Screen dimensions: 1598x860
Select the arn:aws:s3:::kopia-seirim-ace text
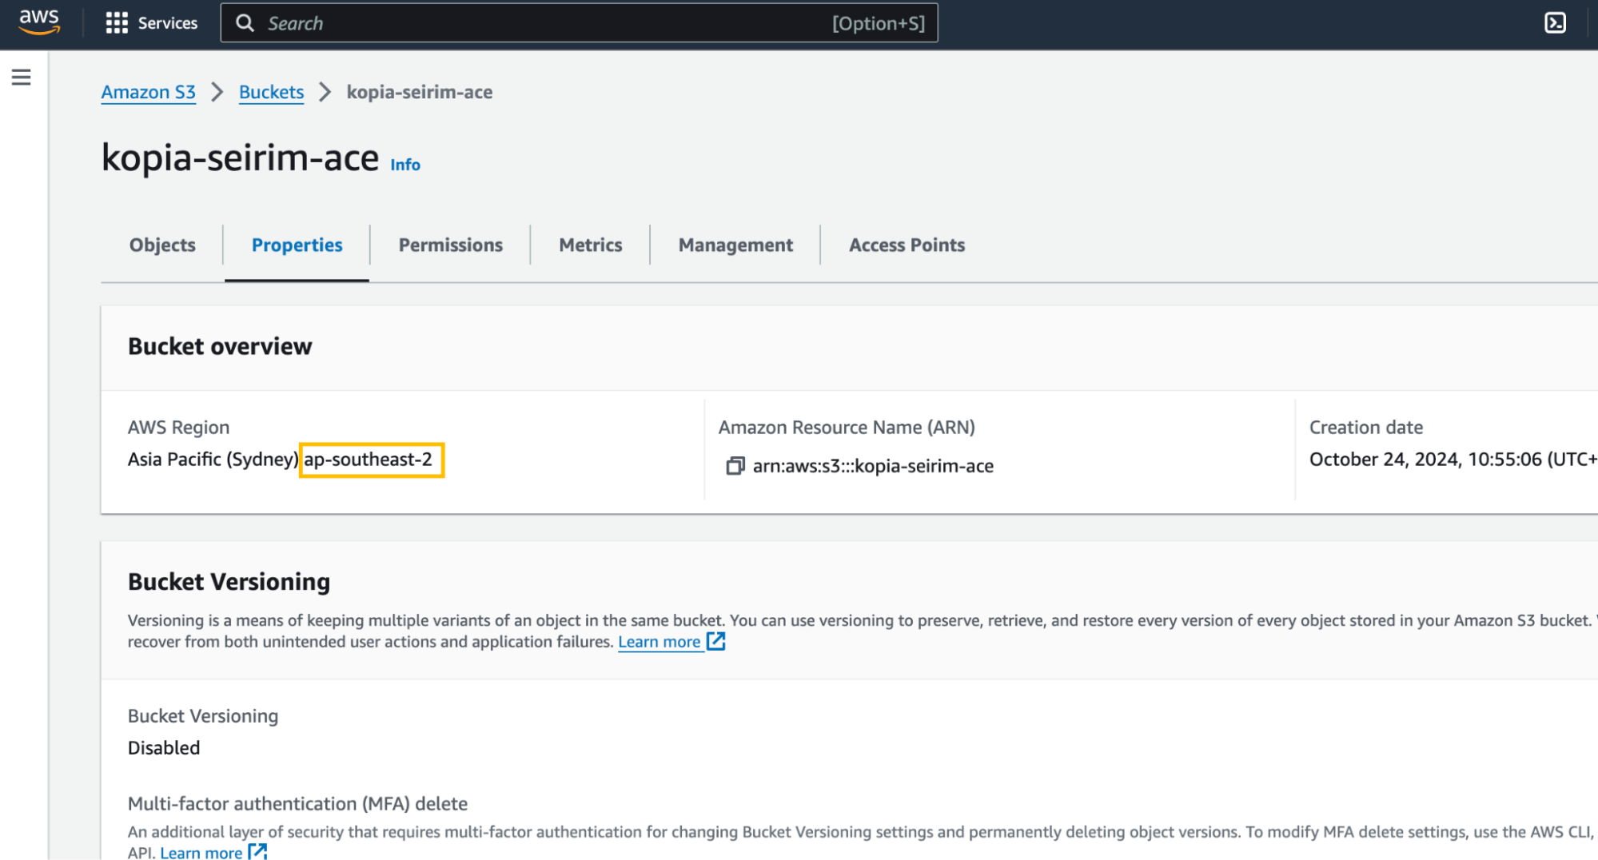pos(873,466)
